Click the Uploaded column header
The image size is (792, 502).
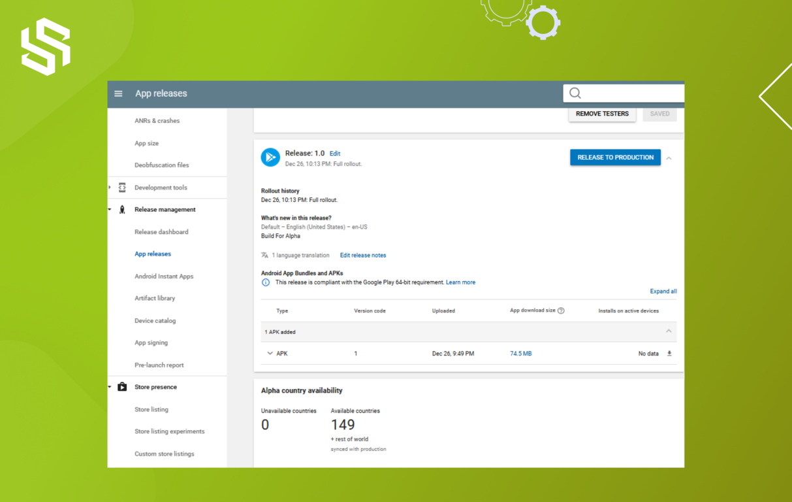pos(443,311)
